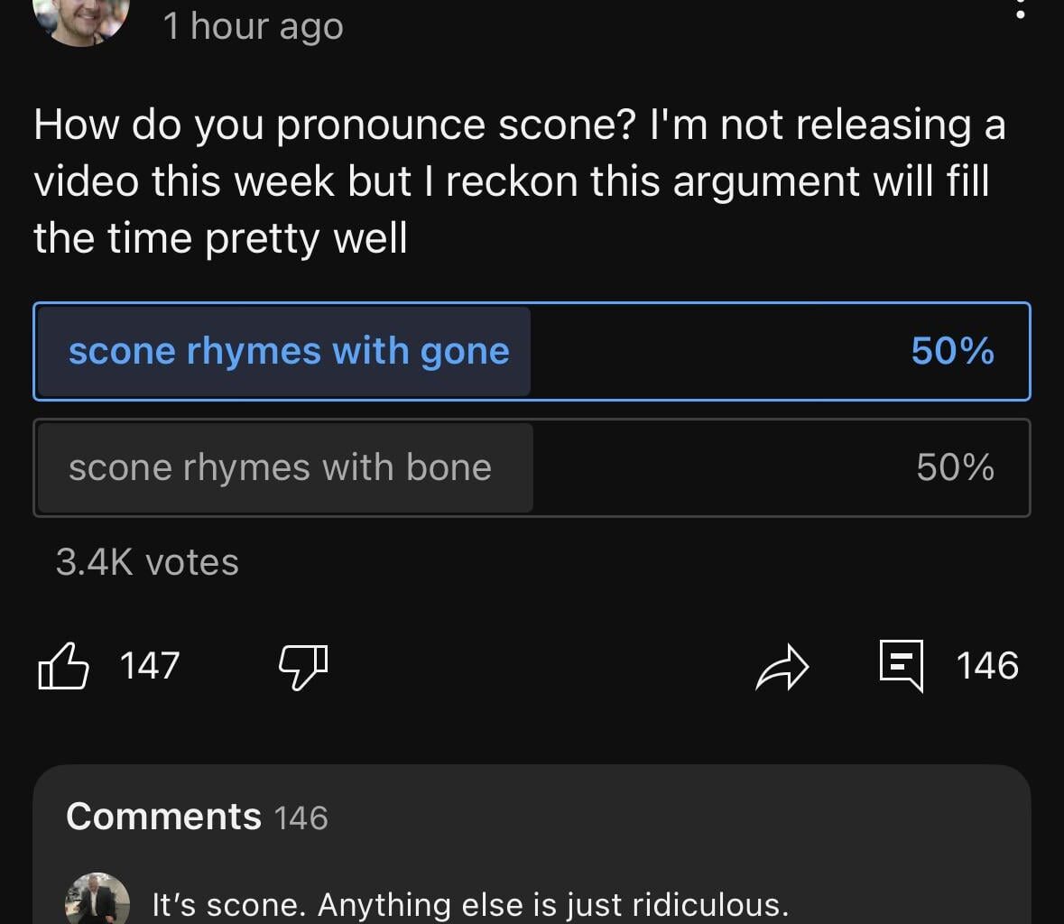The width and height of the screenshot is (1064, 924).
Task: Click the 50% result on gone option
Action: pyautogui.click(x=952, y=351)
